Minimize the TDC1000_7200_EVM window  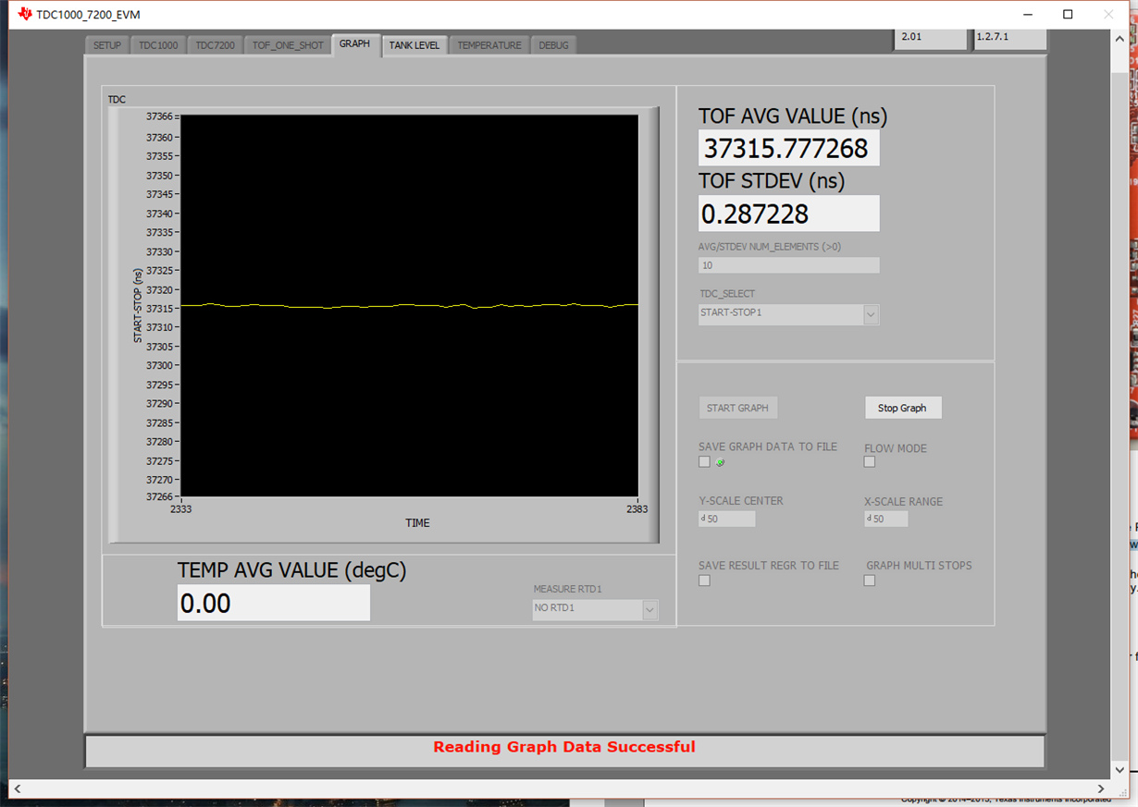[x=1026, y=14]
